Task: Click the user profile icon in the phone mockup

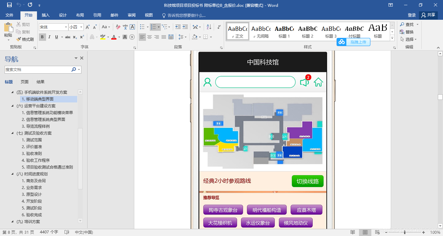Action: [x=207, y=82]
